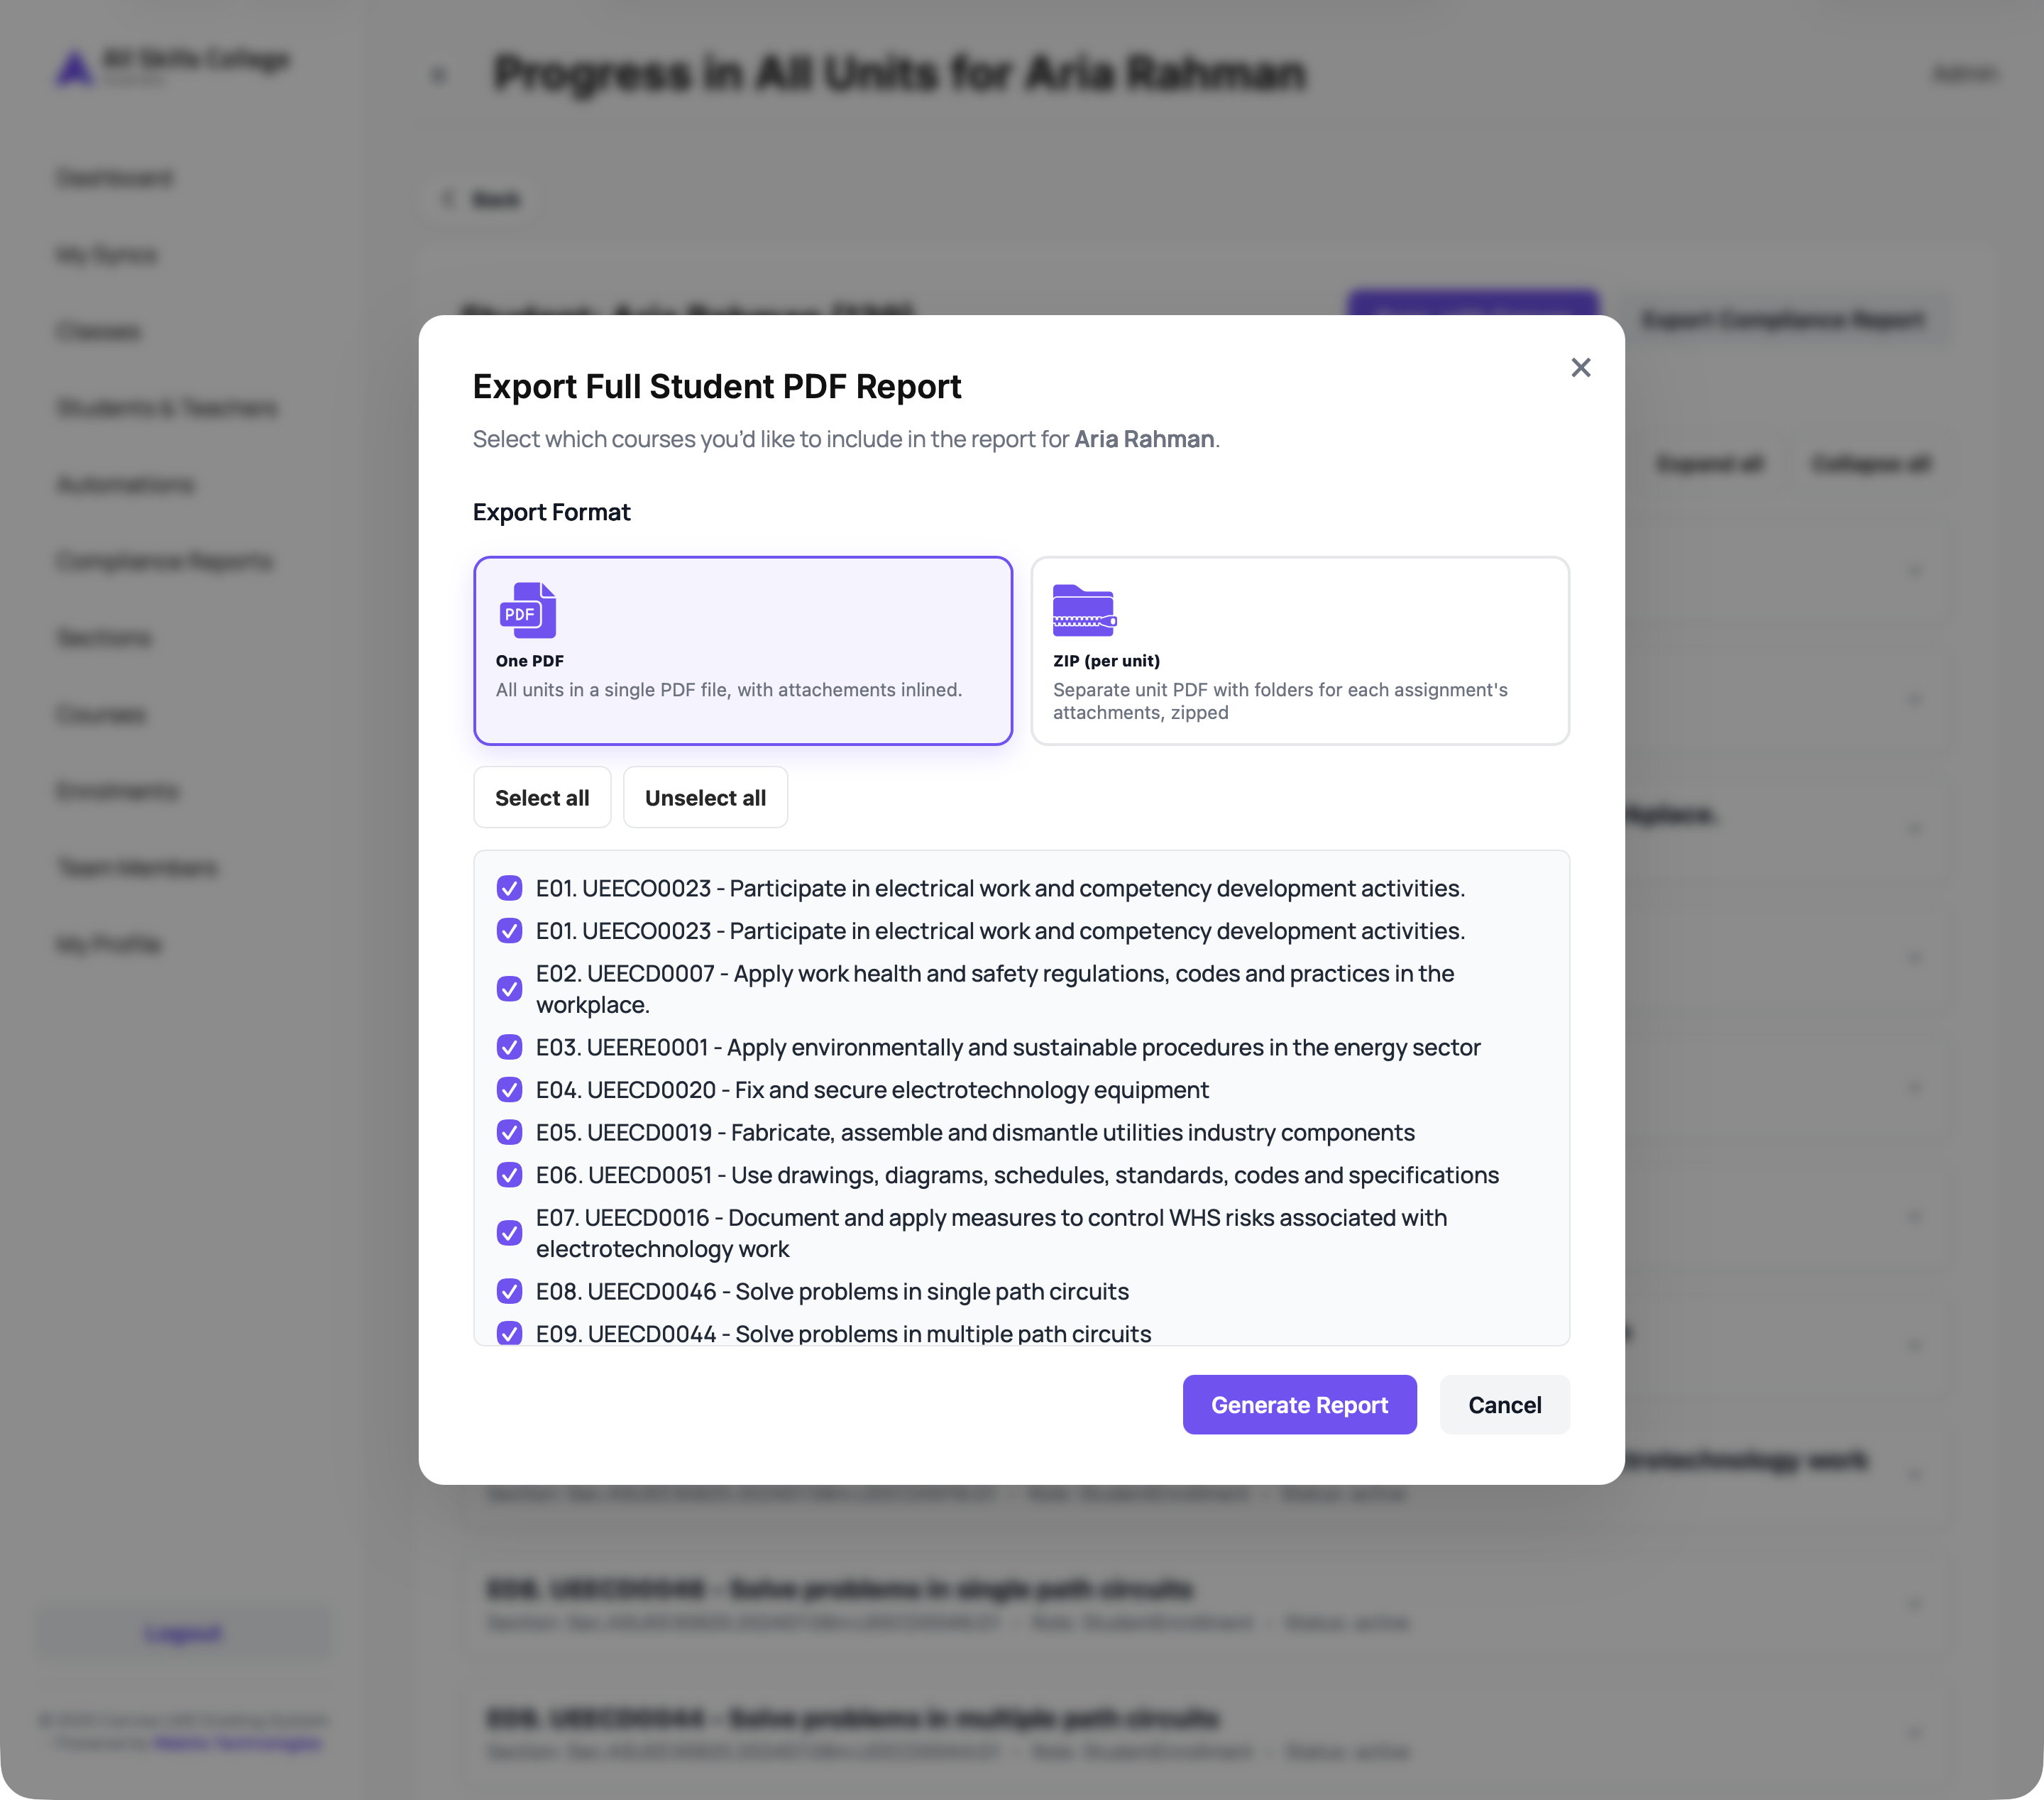Close the export dialog with the X icon
Image resolution: width=2044 pixels, height=1800 pixels.
(x=1580, y=368)
